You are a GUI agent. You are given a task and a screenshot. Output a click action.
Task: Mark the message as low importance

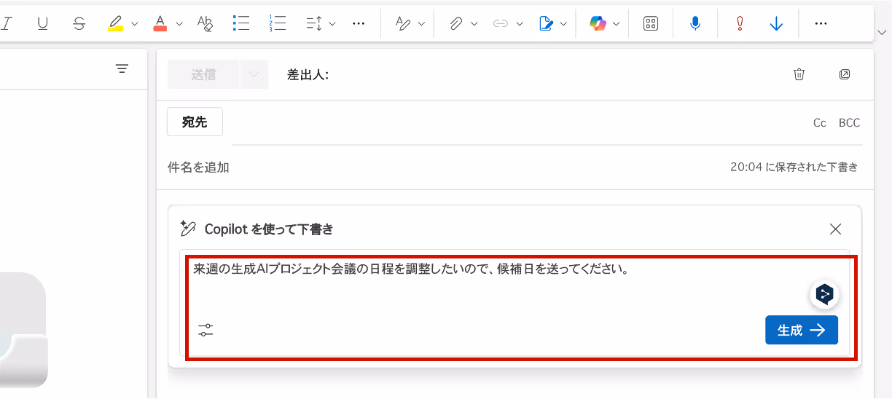(x=776, y=23)
